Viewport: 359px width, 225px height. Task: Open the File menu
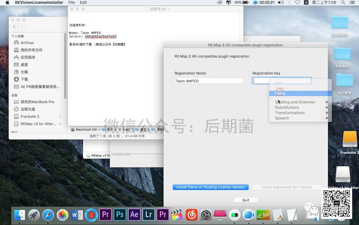click(x=71, y=3)
